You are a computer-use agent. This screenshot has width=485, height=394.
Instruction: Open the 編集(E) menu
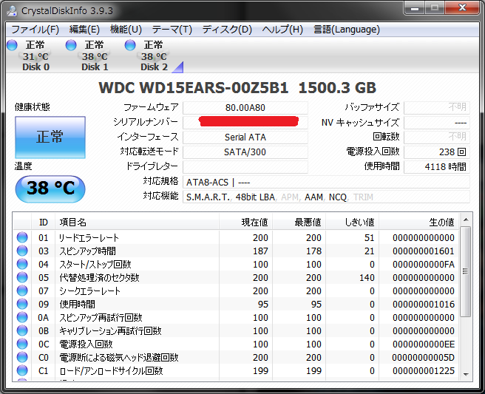(84, 30)
